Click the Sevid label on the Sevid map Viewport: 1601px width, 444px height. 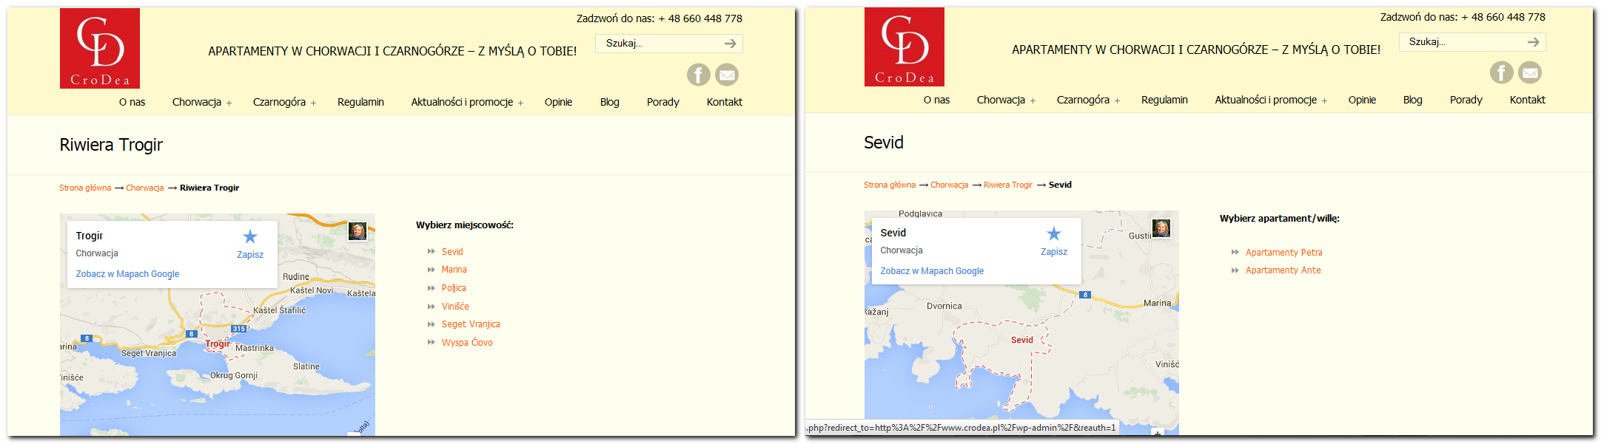pos(1021,340)
